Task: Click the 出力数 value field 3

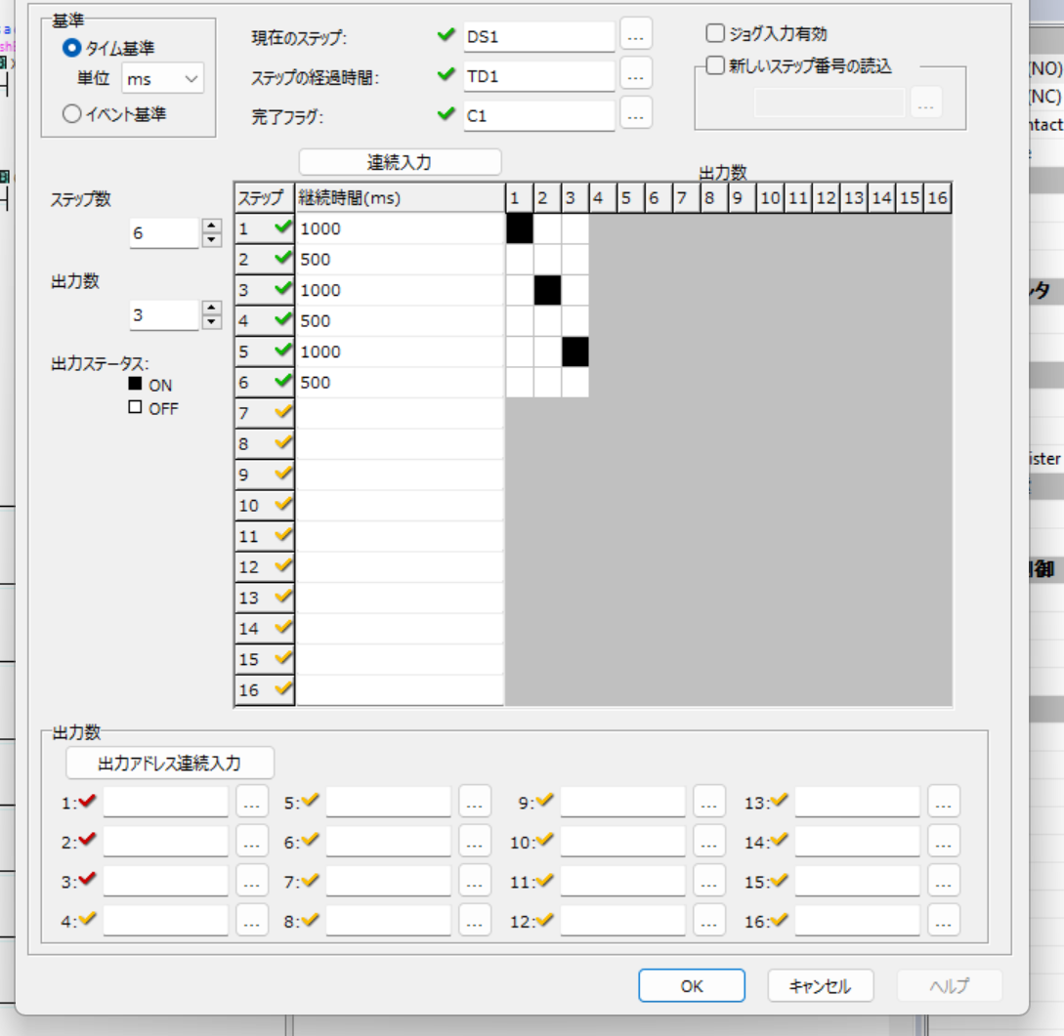Action: [x=164, y=315]
